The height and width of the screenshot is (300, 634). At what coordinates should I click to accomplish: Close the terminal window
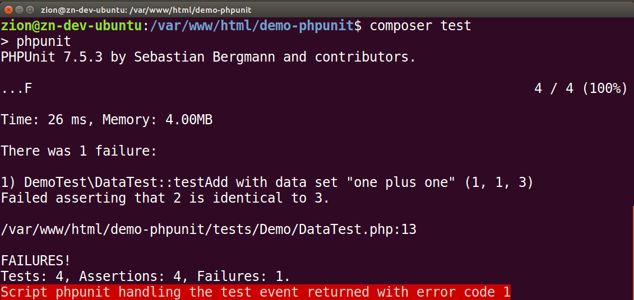click(7, 9)
